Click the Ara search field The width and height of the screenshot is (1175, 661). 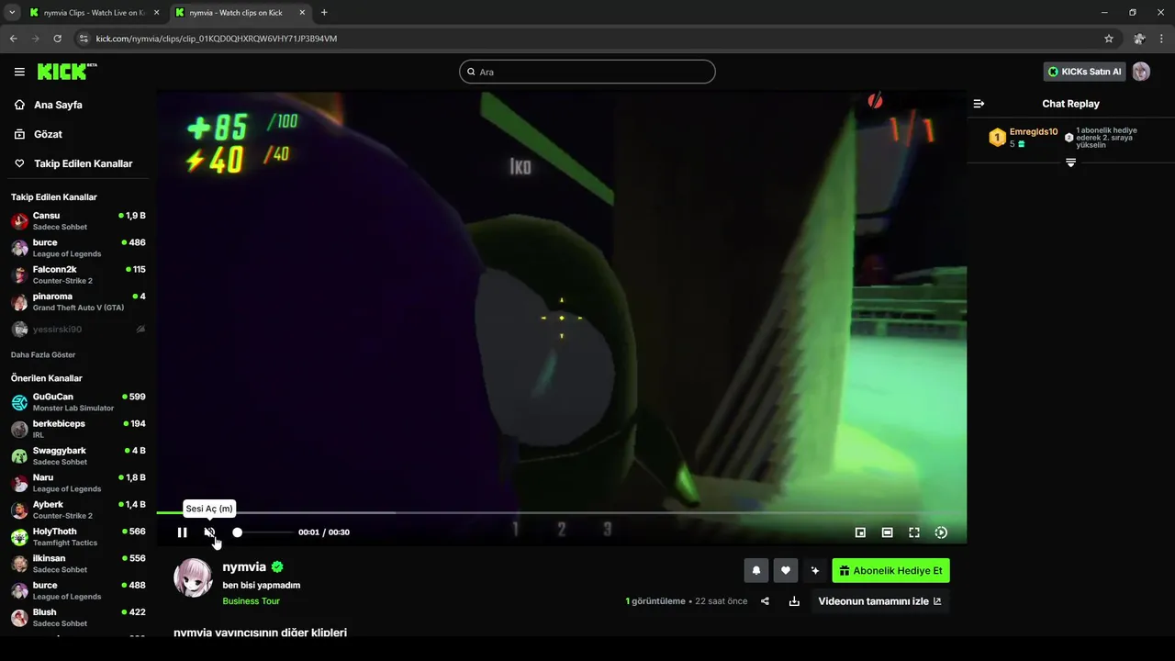pos(587,72)
